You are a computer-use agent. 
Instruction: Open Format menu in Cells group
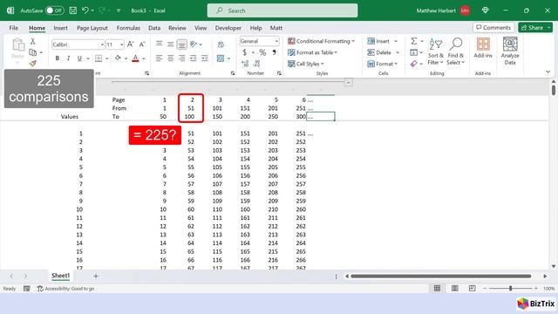[x=382, y=64]
